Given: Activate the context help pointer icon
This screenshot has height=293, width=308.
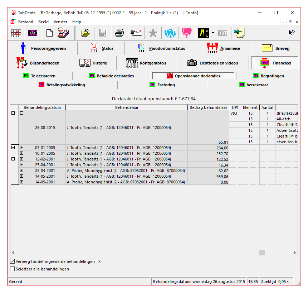Looking at the screenshot, I should [x=292, y=33].
